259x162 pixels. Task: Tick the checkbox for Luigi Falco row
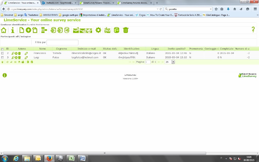click(2, 57)
